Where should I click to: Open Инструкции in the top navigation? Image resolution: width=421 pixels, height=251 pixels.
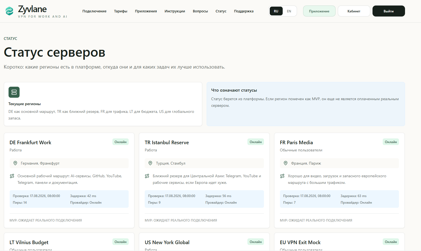coord(175,11)
